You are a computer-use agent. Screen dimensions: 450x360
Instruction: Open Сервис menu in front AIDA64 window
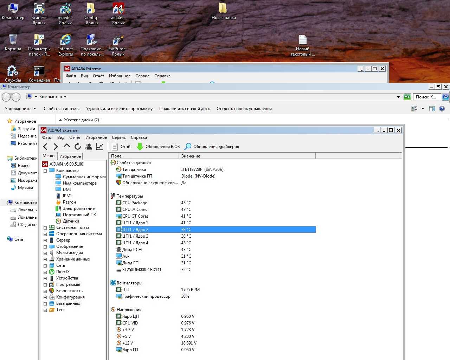(x=119, y=137)
